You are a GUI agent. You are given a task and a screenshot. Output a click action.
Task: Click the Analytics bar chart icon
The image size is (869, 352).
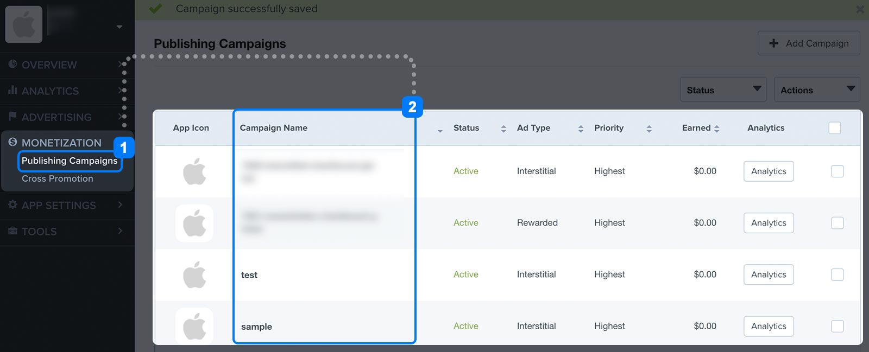pos(12,90)
